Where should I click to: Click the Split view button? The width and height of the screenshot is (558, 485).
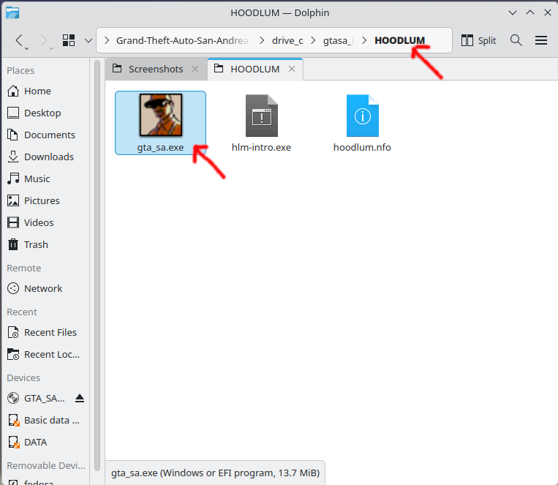(x=478, y=40)
